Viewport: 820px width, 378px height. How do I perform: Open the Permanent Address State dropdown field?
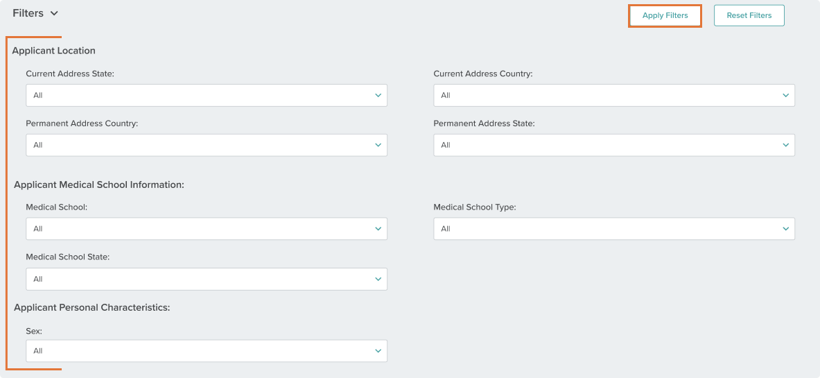click(x=614, y=145)
